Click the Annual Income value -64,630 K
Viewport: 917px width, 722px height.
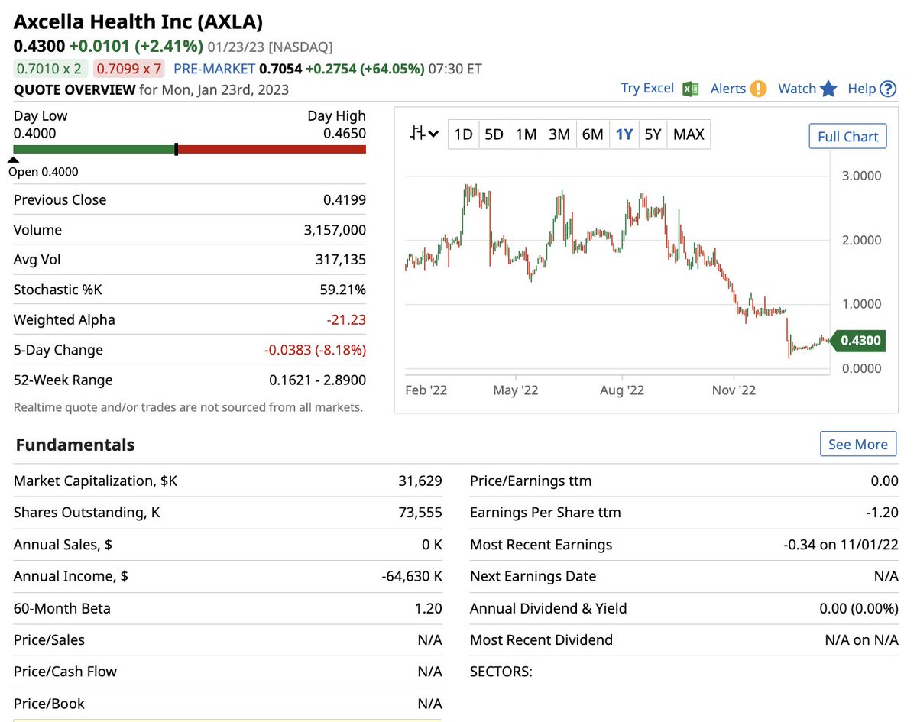click(412, 576)
